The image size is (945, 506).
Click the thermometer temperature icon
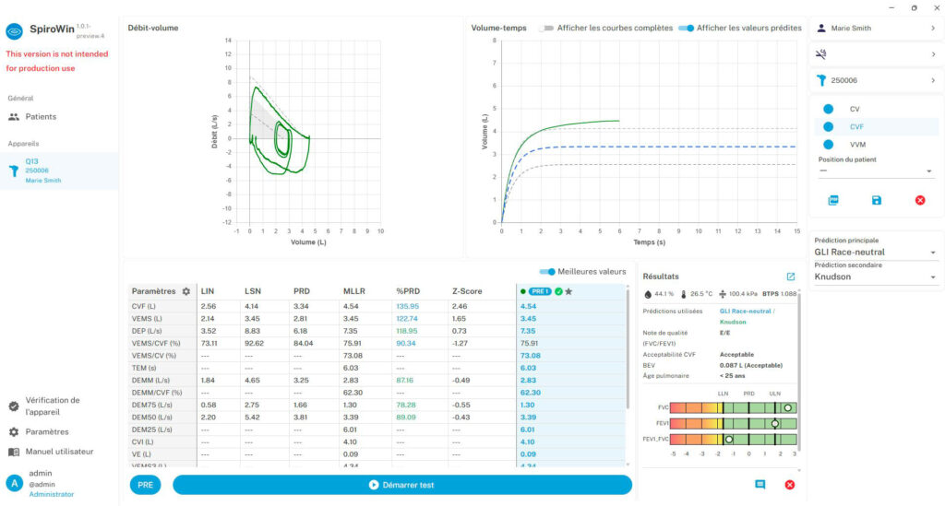pyautogui.click(x=684, y=294)
